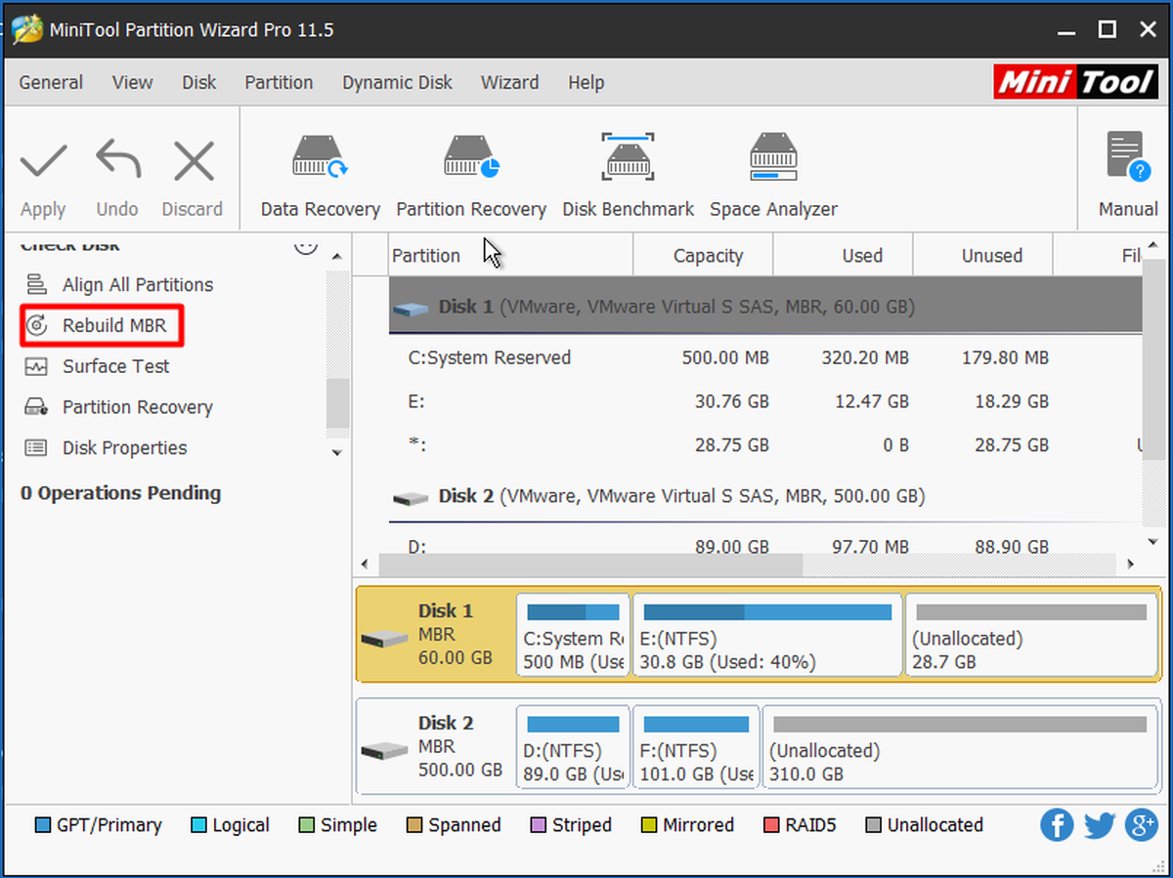Open the Space Analyzer tool
Screen dimensions: 1173x878
(x=773, y=176)
